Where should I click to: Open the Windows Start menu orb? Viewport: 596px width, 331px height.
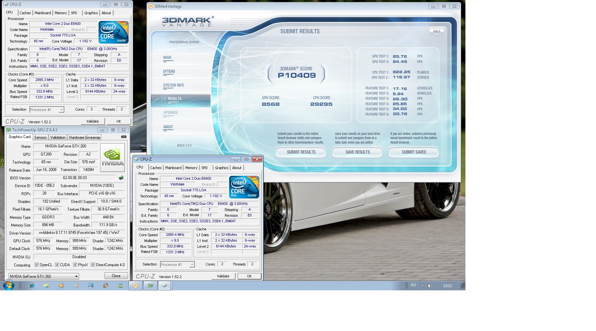[x=8, y=286]
